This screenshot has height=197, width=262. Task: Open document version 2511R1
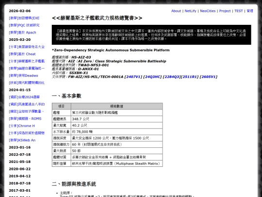(190, 77)
